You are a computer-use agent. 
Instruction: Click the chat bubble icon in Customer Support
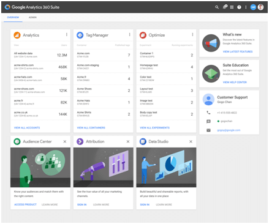pyautogui.click(x=208, y=121)
